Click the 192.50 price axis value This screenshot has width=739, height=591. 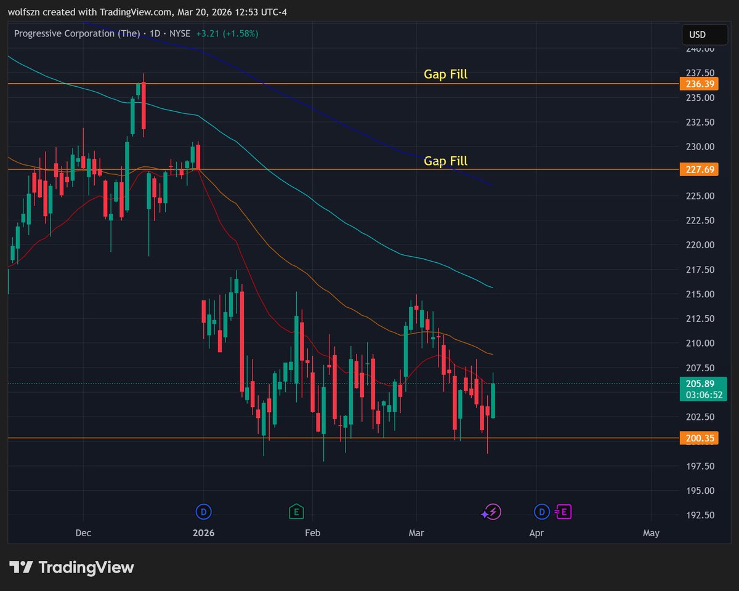[x=700, y=515]
